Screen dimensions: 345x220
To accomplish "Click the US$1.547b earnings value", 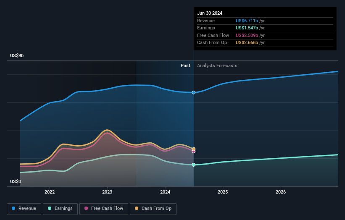I will (247, 28).
